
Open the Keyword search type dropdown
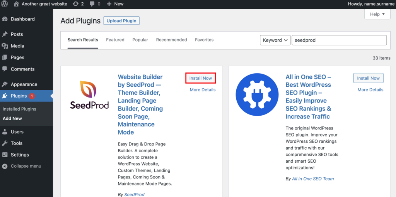275,40
